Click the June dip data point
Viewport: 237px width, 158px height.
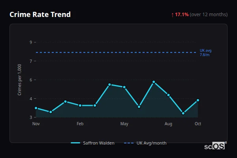(x=139, y=107)
